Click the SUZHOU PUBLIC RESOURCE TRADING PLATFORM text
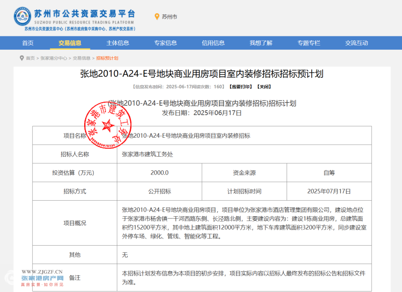 click(x=84, y=22)
